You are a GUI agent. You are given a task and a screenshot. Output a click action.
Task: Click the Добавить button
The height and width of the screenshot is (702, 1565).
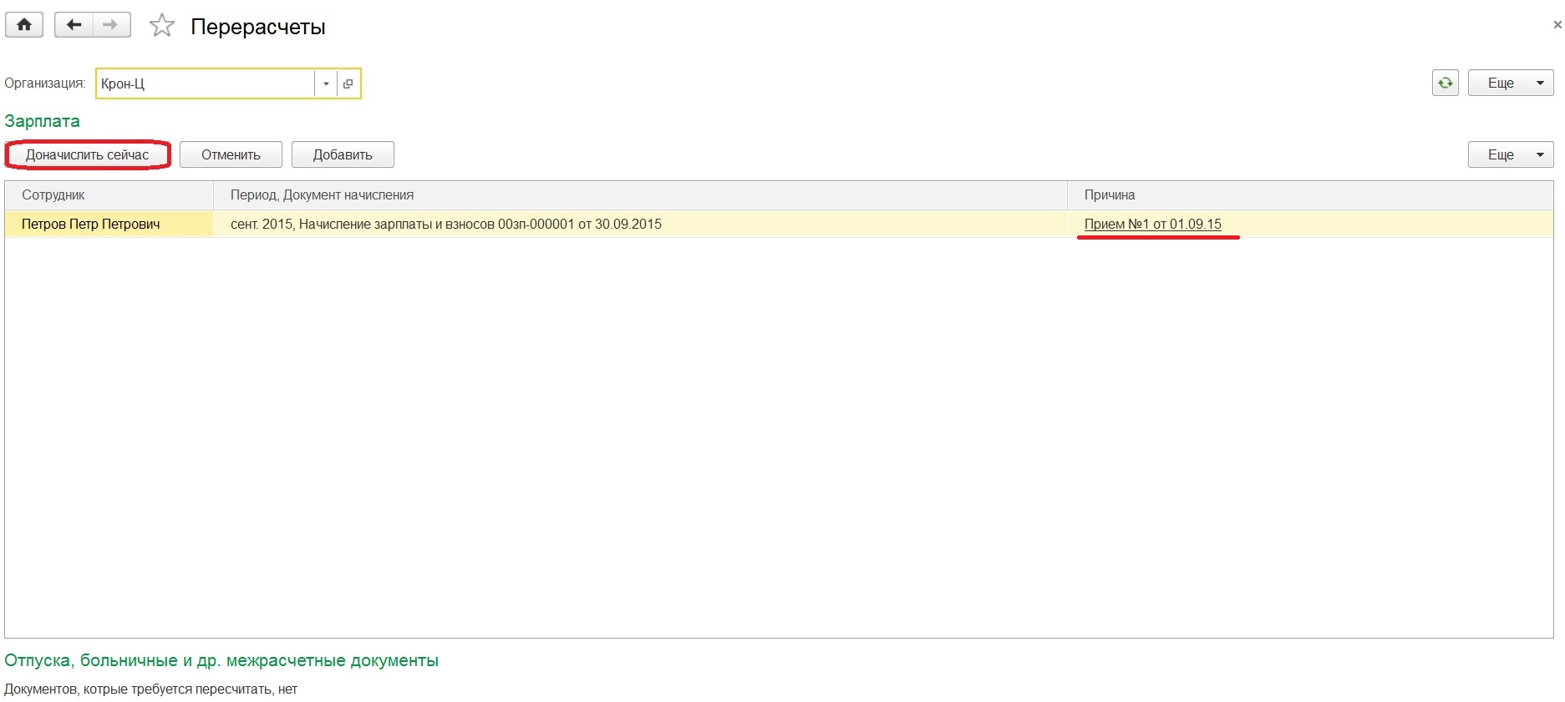(x=343, y=154)
